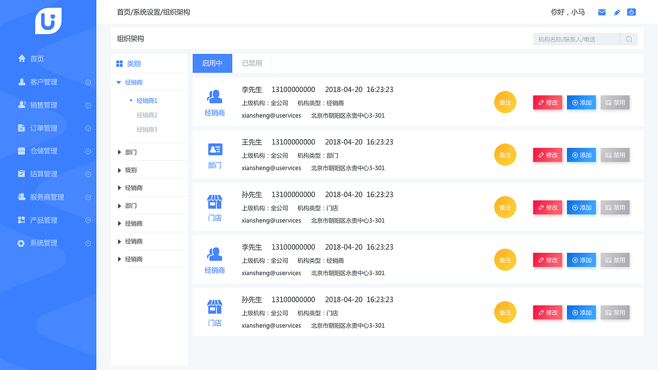Focus the 机构名称/联系人/电话 search field
The image size is (658, 370).
pyautogui.click(x=577, y=39)
